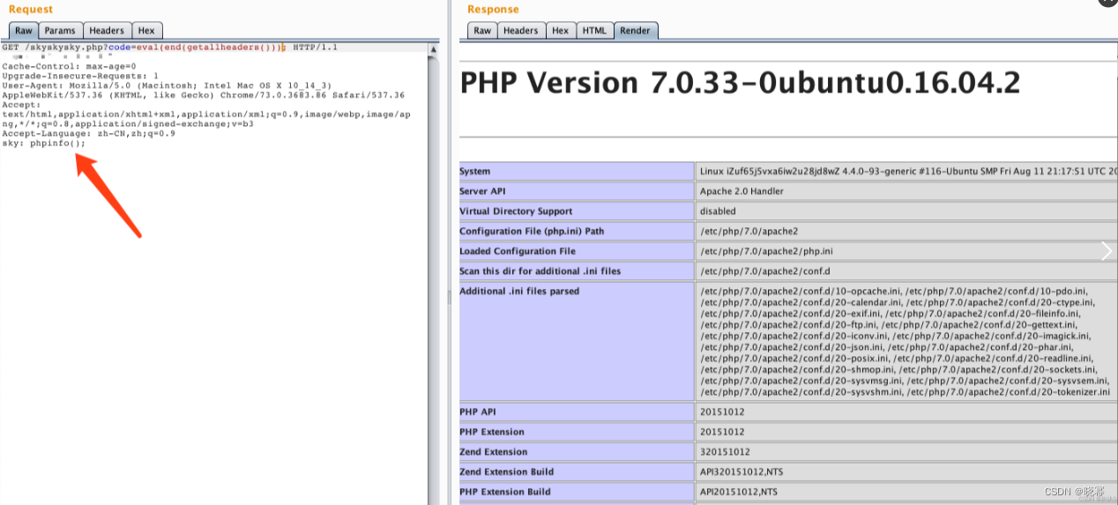Click the GET request line text
The height and width of the screenshot is (505, 1118).
click(x=169, y=48)
